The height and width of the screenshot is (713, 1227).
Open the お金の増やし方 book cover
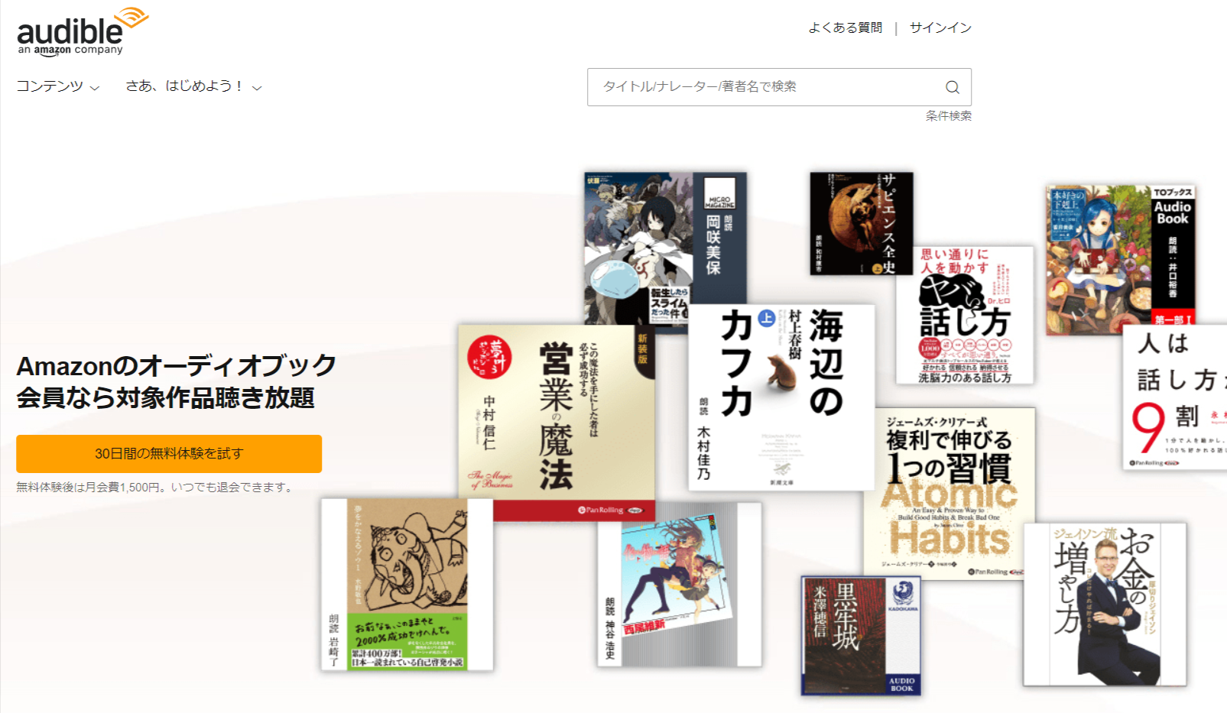[x=1105, y=604]
